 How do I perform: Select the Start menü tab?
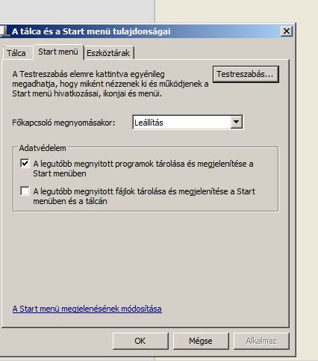(58, 52)
